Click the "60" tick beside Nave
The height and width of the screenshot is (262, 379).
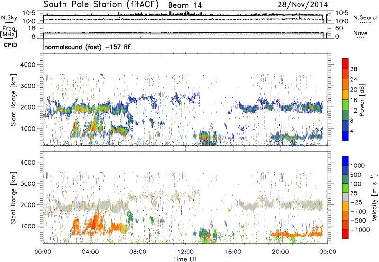click(x=339, y=28)
